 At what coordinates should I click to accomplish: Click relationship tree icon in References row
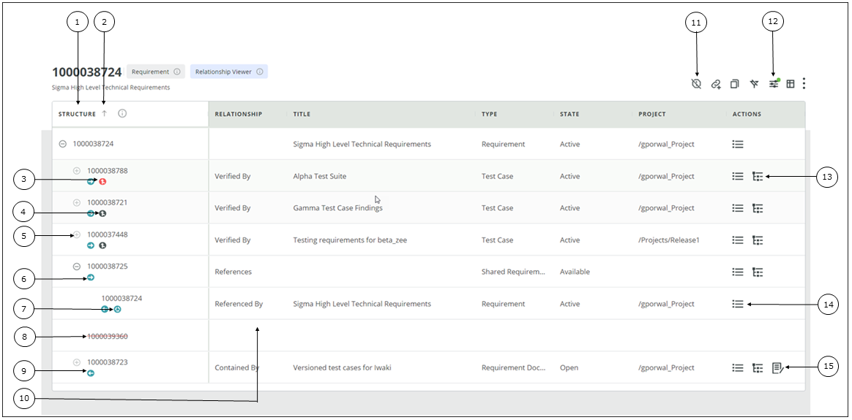click(758, 272)
